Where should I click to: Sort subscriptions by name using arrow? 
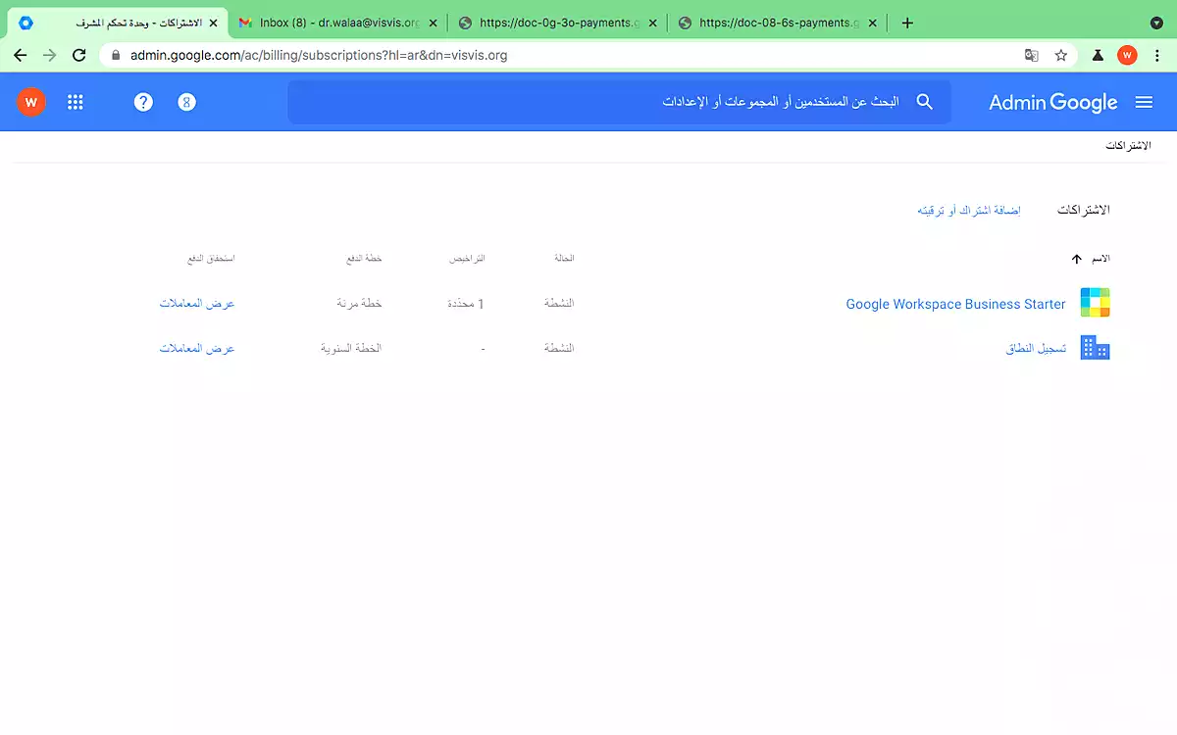1077,259
